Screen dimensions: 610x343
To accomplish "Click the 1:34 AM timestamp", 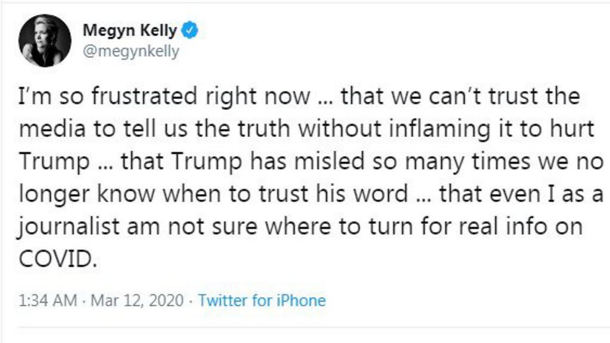I will click(x=48, y=300).
